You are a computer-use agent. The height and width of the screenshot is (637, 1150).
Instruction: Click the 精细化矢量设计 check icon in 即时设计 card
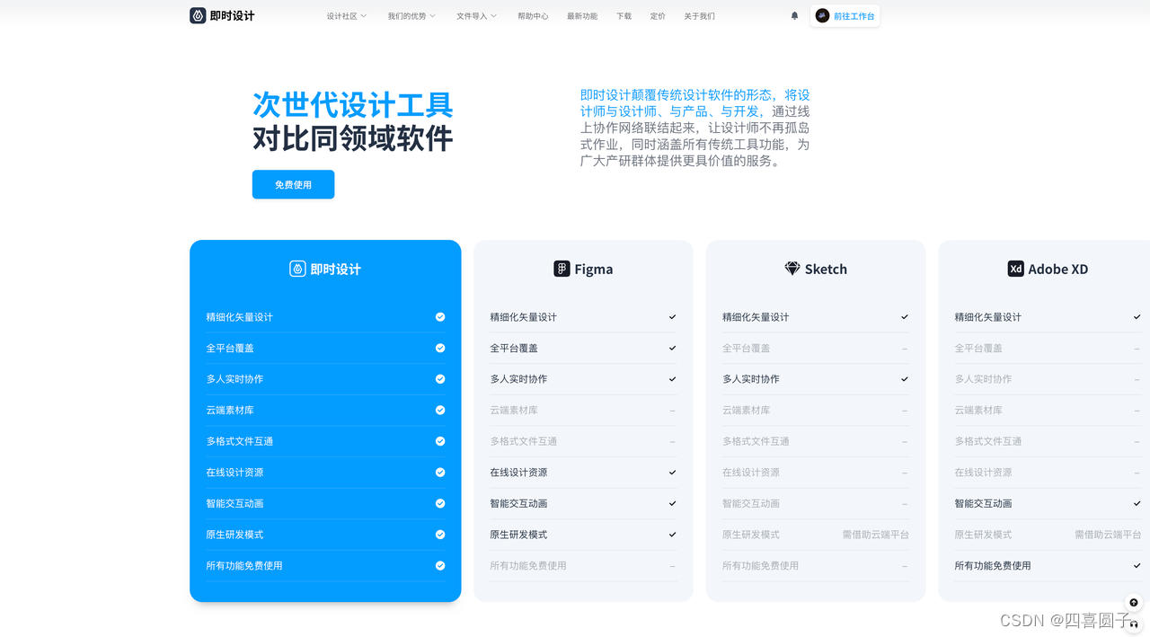point(440,317)
